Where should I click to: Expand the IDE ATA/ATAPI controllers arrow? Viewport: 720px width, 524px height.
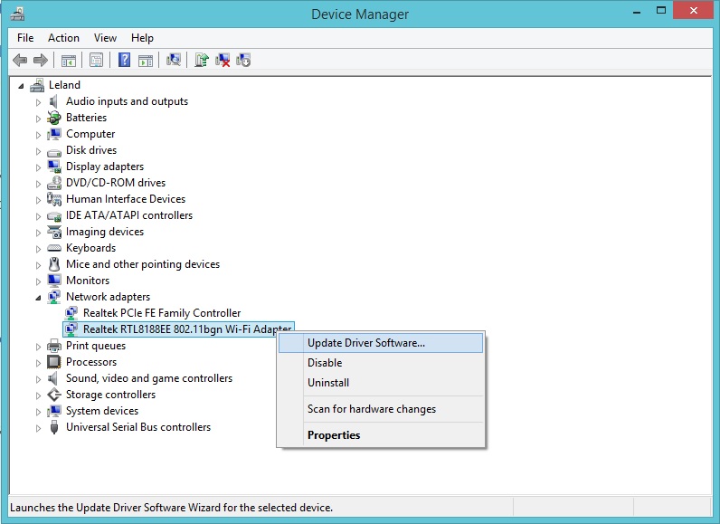[x=38, y=216]
